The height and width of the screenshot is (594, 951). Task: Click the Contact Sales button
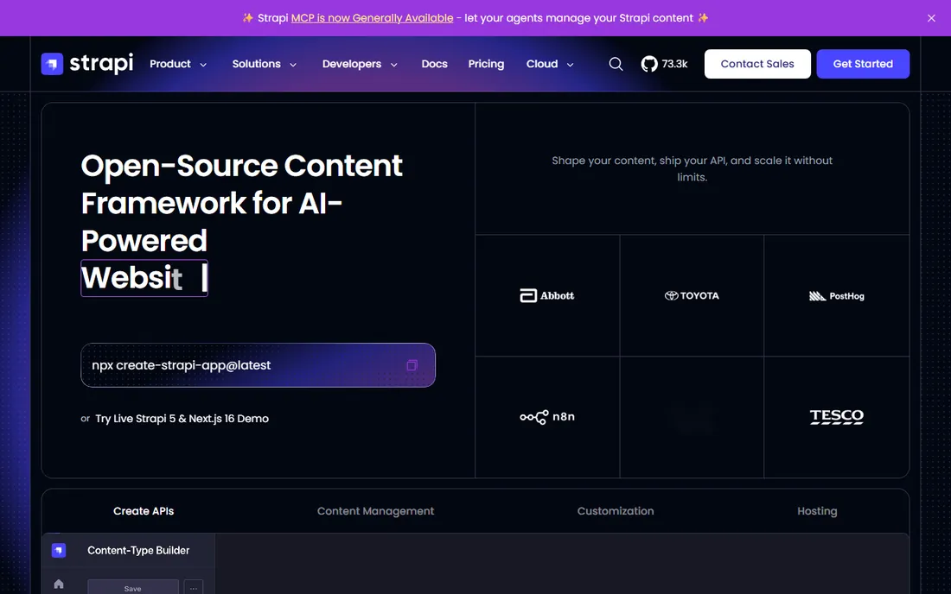(x=757, y=64)
